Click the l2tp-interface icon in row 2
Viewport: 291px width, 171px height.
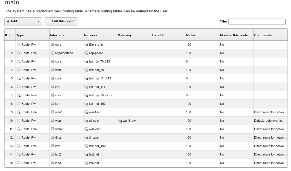tap(52, 53)
